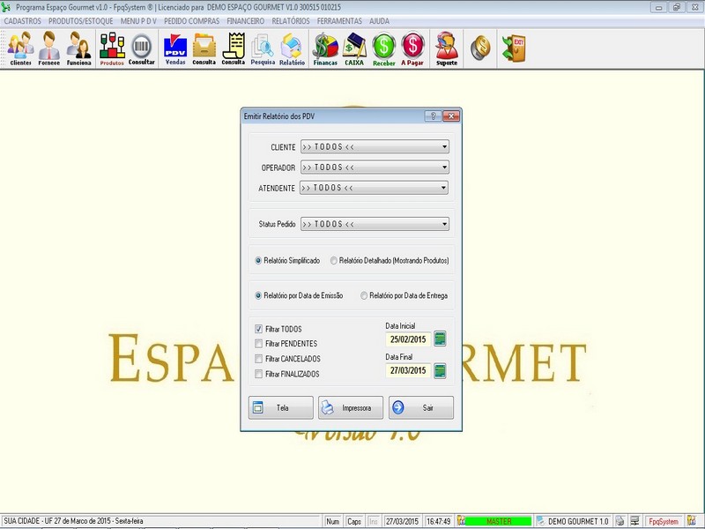Viewport: 705px width, 529px height.
Task: Open the Clientes toolbar icon
Action: tap(20, 48)
